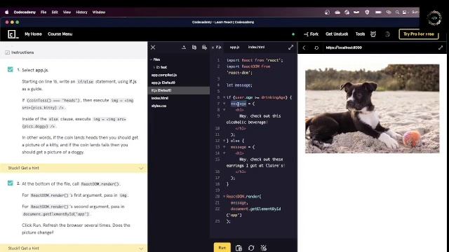This screenshot has width=449, height=252.
Task: Open the Apple menu
Action: point(7,13)
